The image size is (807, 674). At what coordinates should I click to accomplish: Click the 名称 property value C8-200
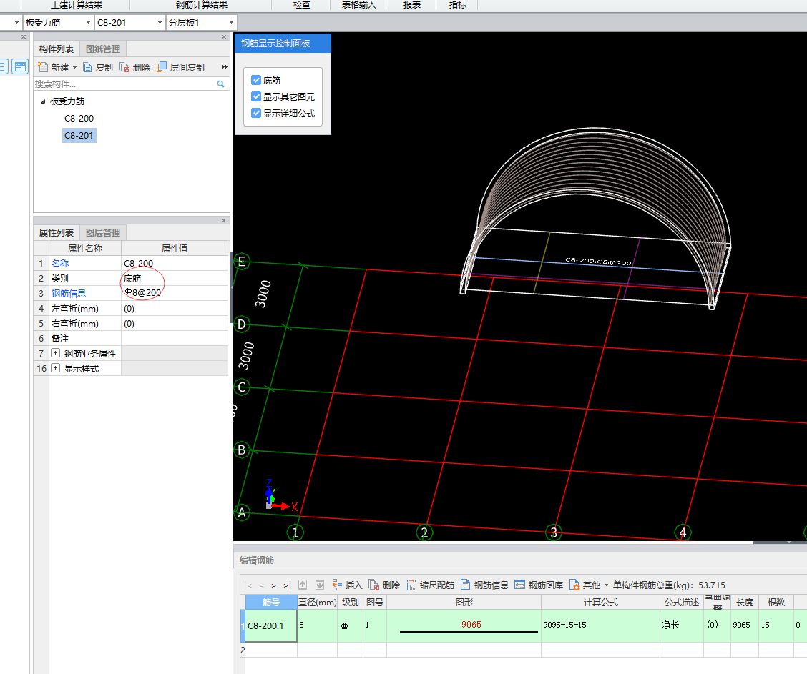point(175,263)
